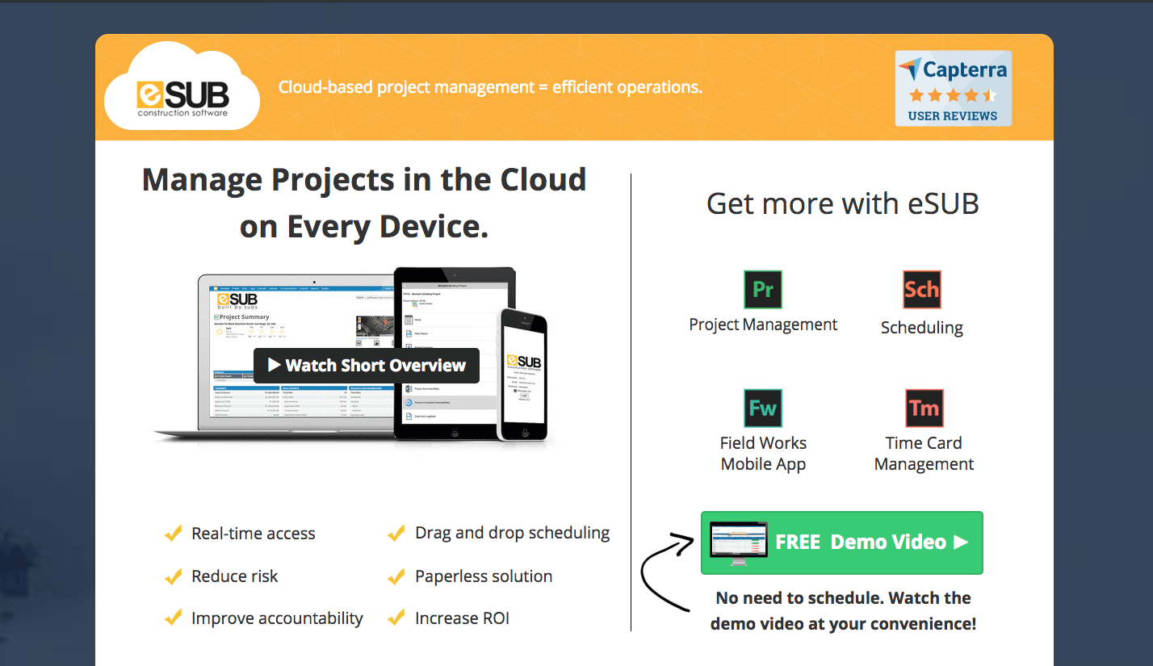Click the checkmark beside Improve accountability
1153x666 pixels.
173,618
